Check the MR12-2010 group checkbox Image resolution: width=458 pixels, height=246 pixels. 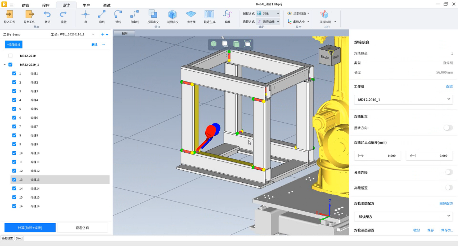(10, 56)
